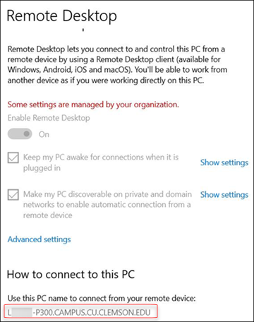Click the blurred portion of the PC name
Viewport: 254px width, 322px height.
(21, 313)
